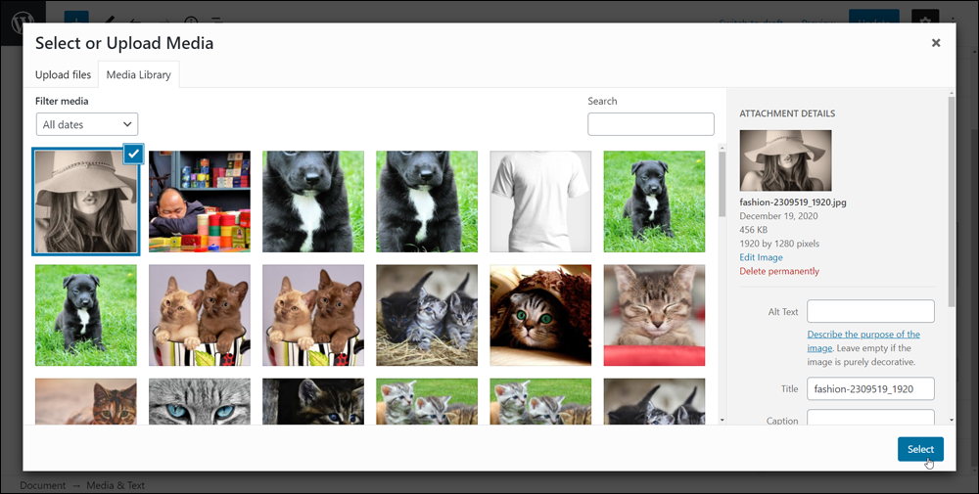979x494 pixels.
Task: Pick the sleeping tabby cat on red cushion
Action: pyautogui.click(x=654, y=315)
